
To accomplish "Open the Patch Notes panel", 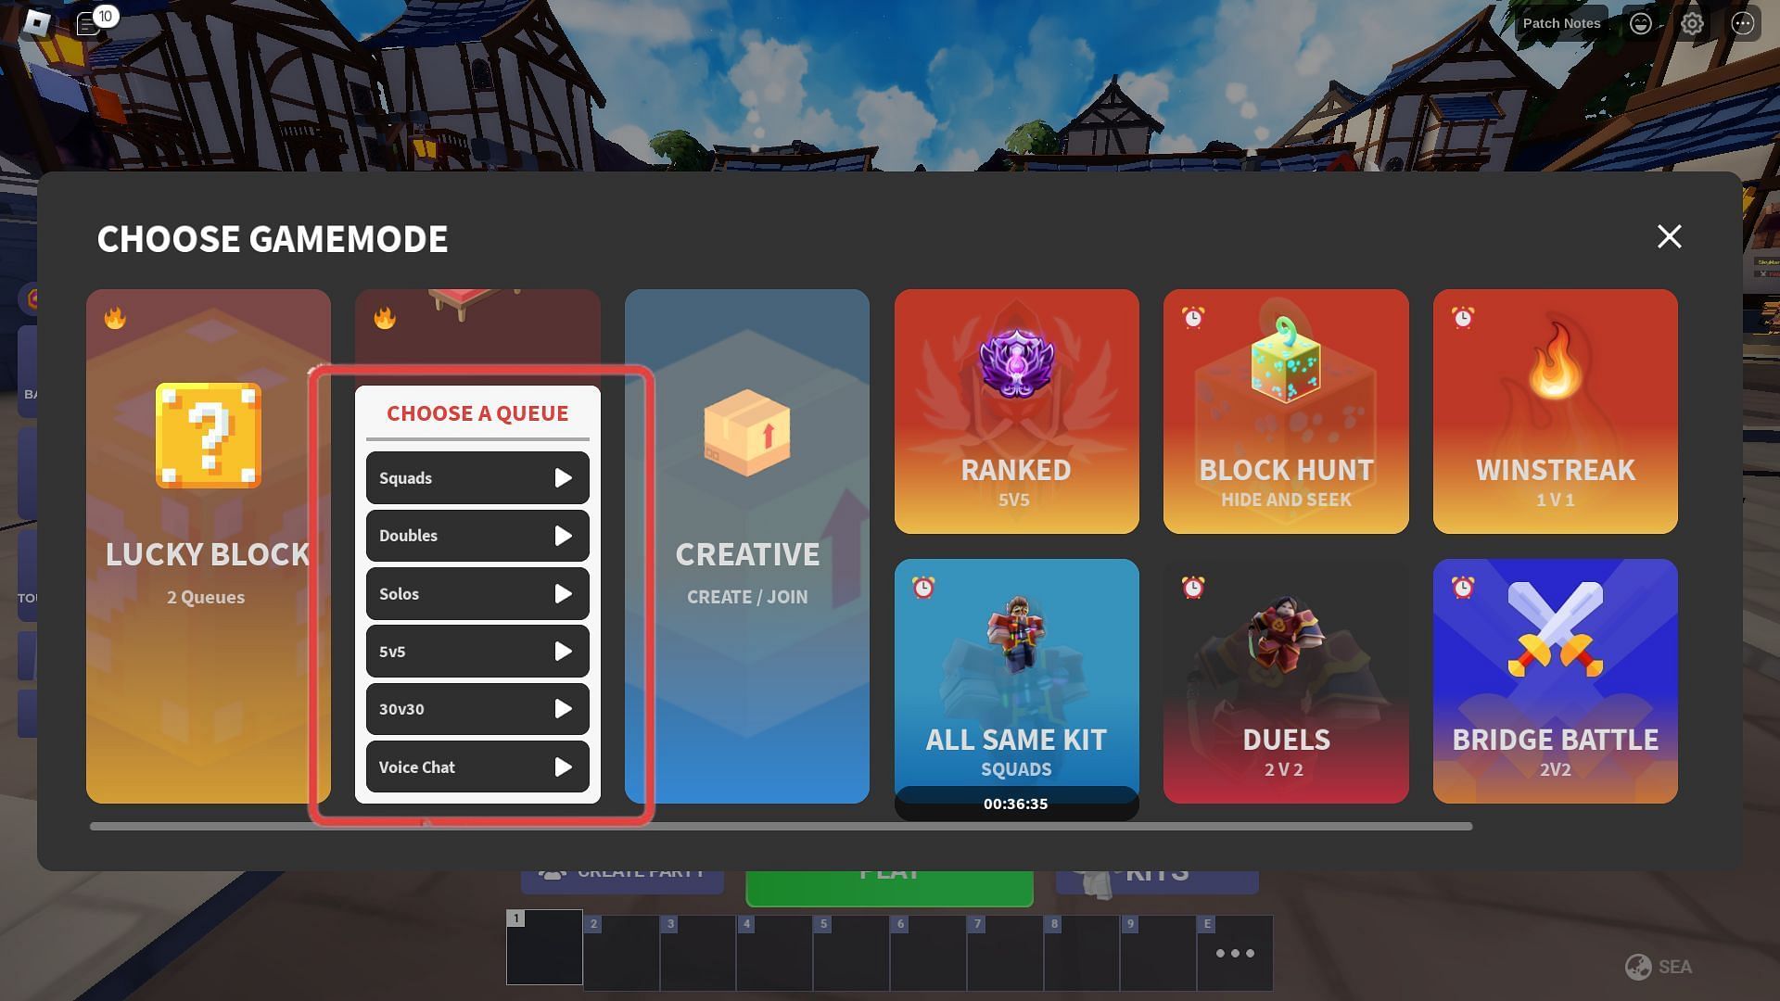I will pos(1561,22).
